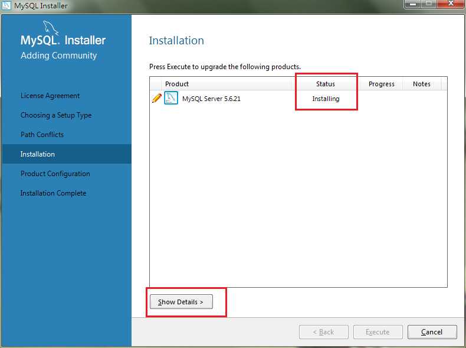Click the Notes column header

(422, 84)
